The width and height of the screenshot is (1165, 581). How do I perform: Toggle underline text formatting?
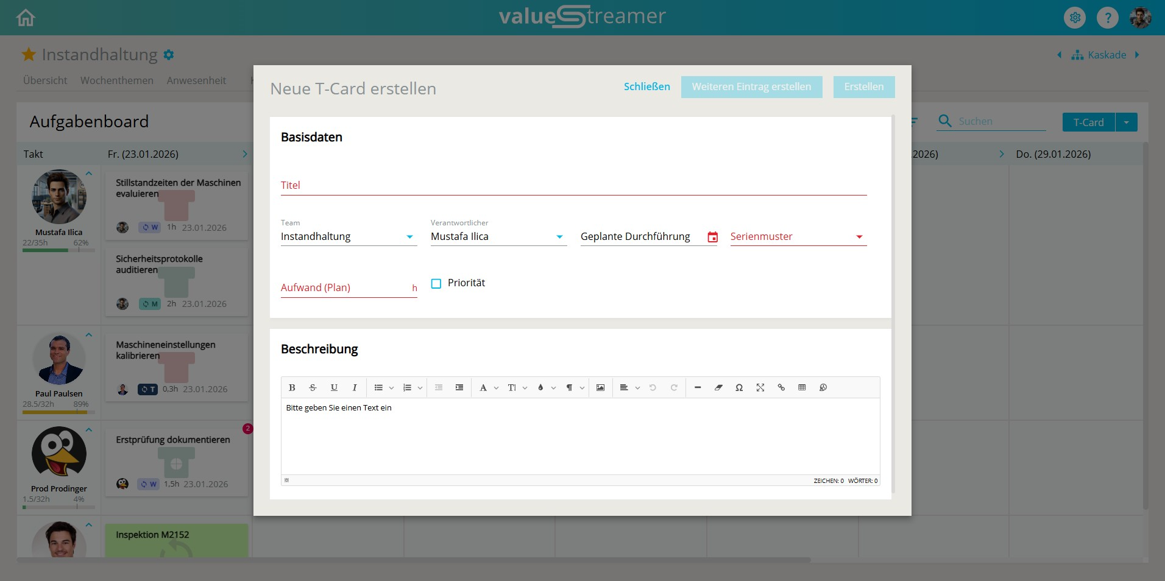pyautogui.click(x=334, y=388)
